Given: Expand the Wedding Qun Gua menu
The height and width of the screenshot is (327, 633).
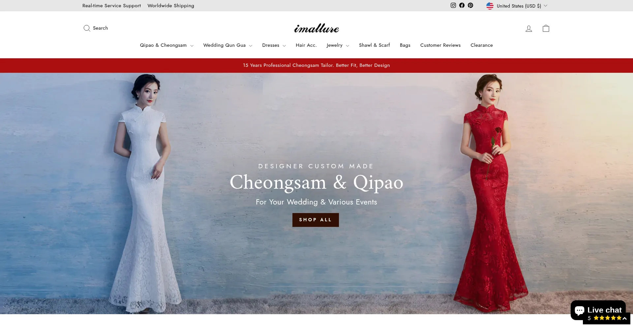Looking at the screenshot, I should 227,45.
